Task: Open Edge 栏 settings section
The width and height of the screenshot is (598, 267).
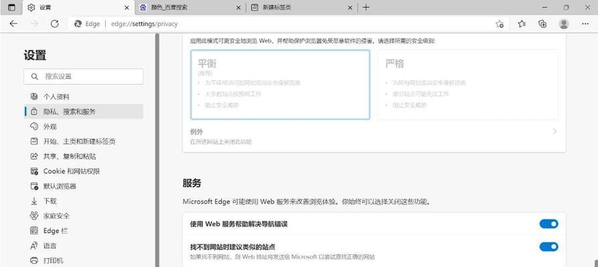Action: point(84,230)
